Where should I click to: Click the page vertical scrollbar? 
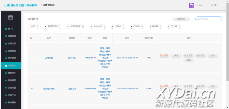(x=228, y=42)
